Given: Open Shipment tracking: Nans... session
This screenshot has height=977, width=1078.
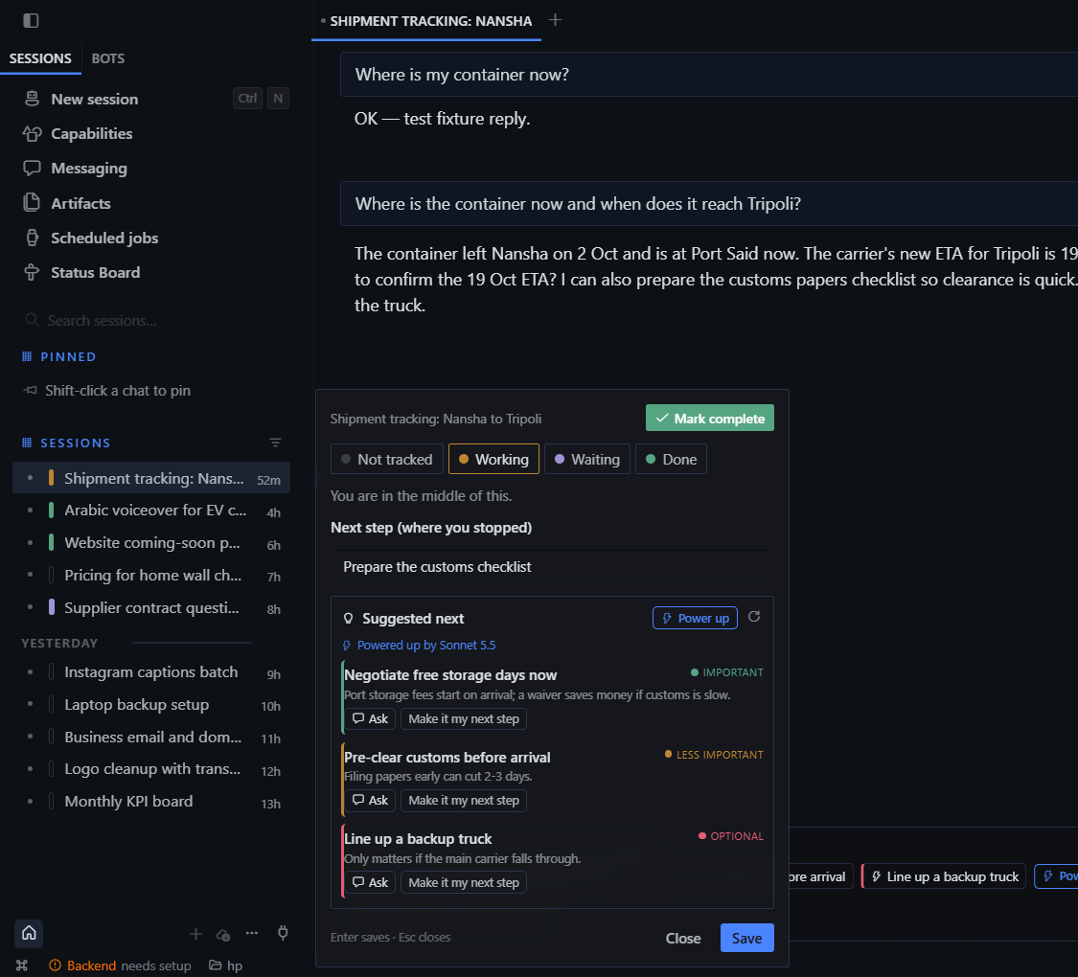Looking at the screenshot, I should tap(151, 478).
